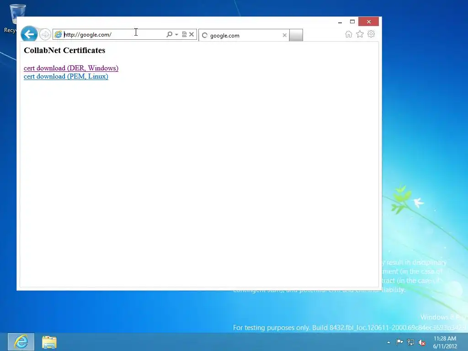The height and width of the screenshot is (351, 468).
Task: Stop loading with the address bar X
Action: (191, 34)
